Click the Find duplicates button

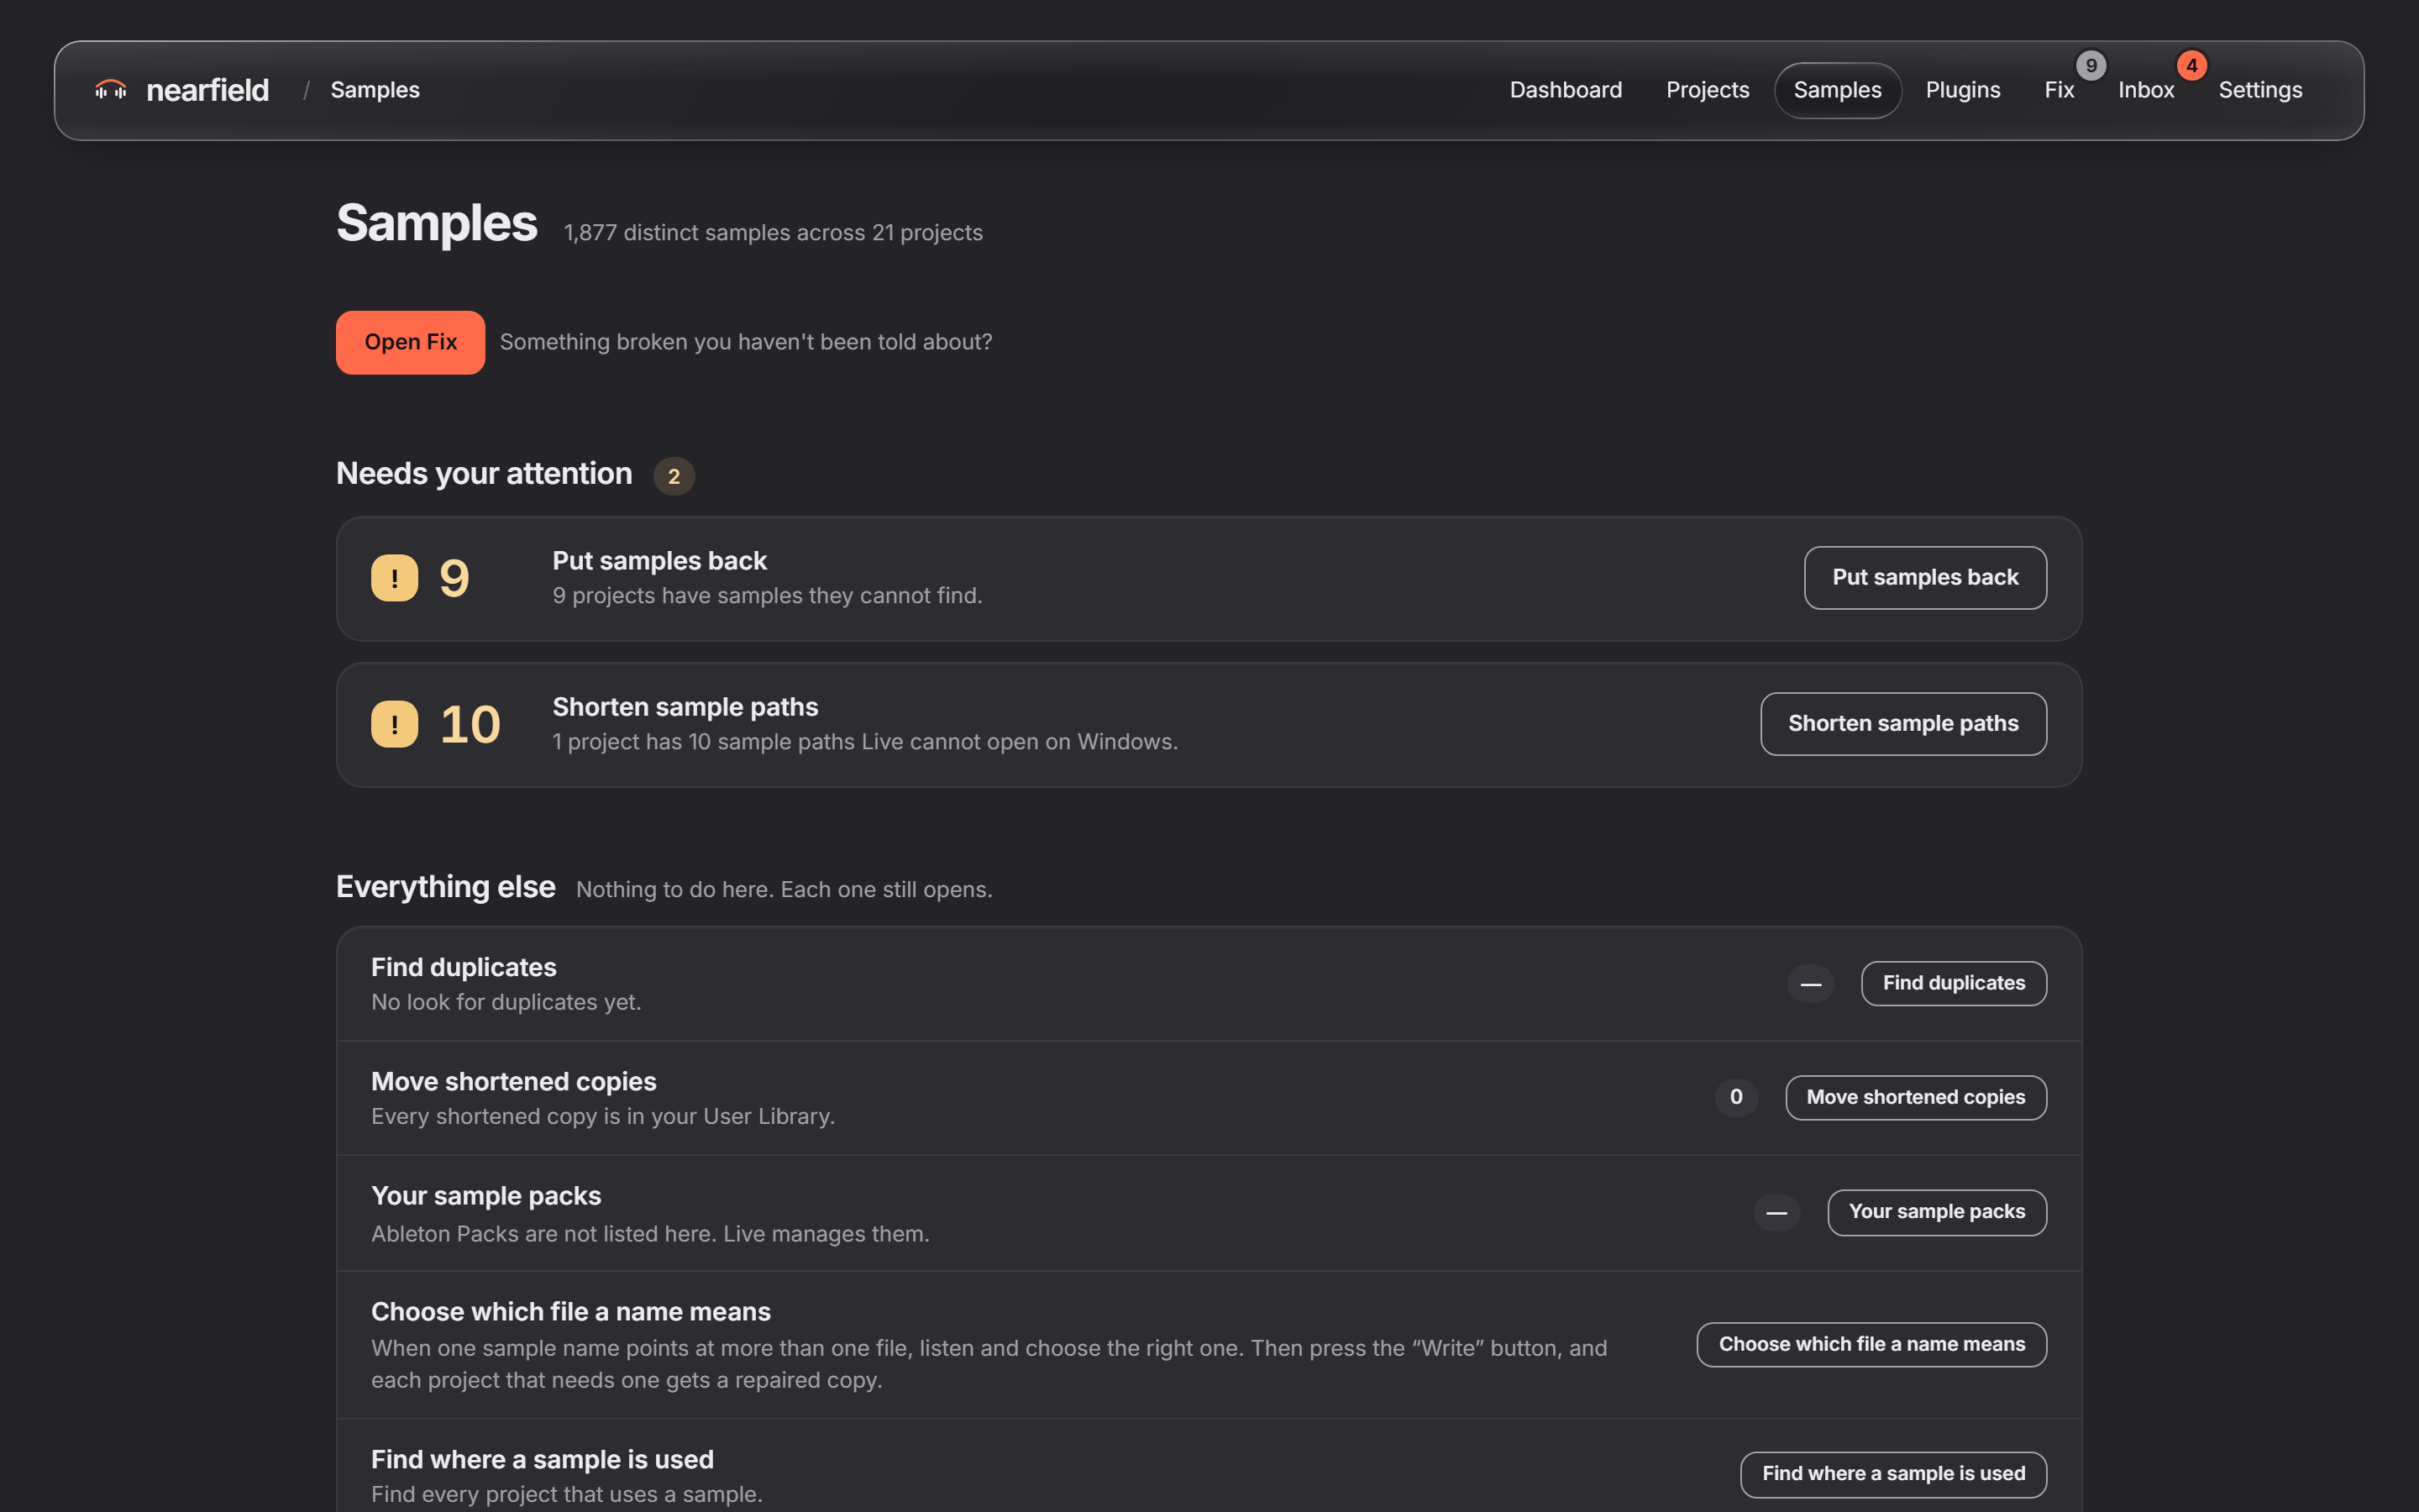pos(1955,984)
